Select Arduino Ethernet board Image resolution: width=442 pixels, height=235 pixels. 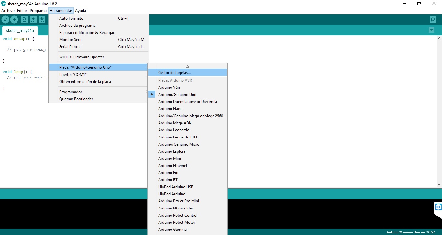pyautogui.click(x=188, y=166)
